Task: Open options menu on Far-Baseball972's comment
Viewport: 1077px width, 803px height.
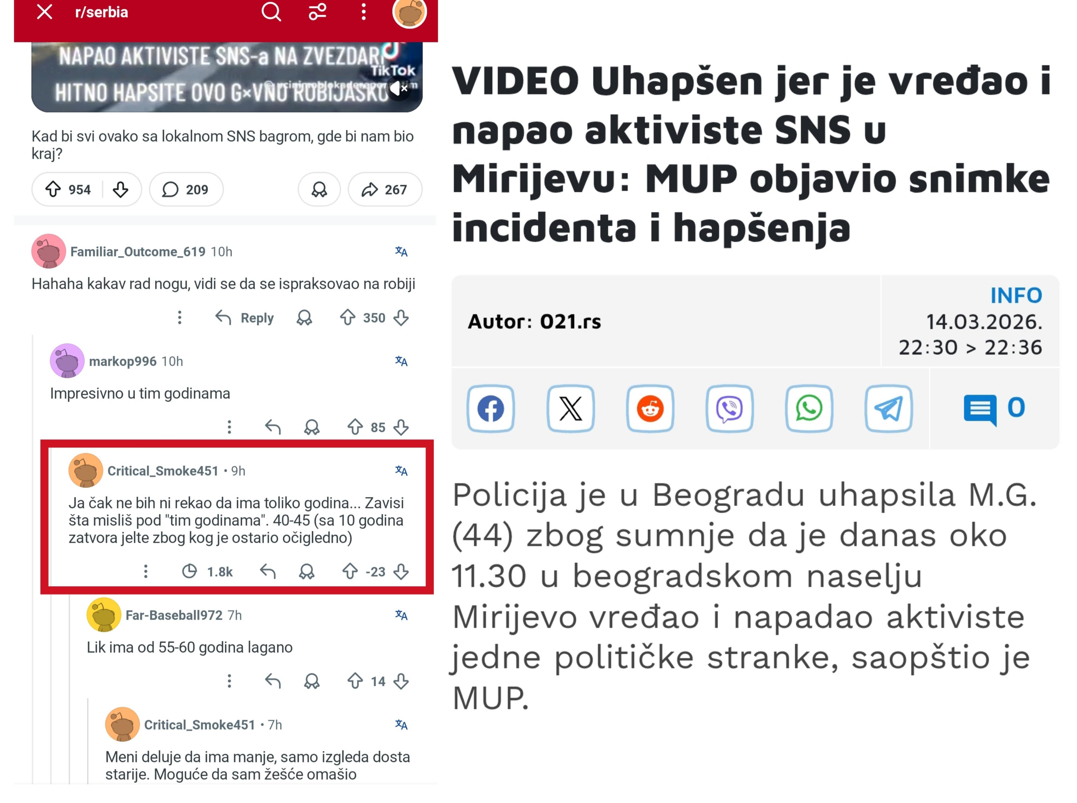Action: pyautogui.click(x=229, y=680)
